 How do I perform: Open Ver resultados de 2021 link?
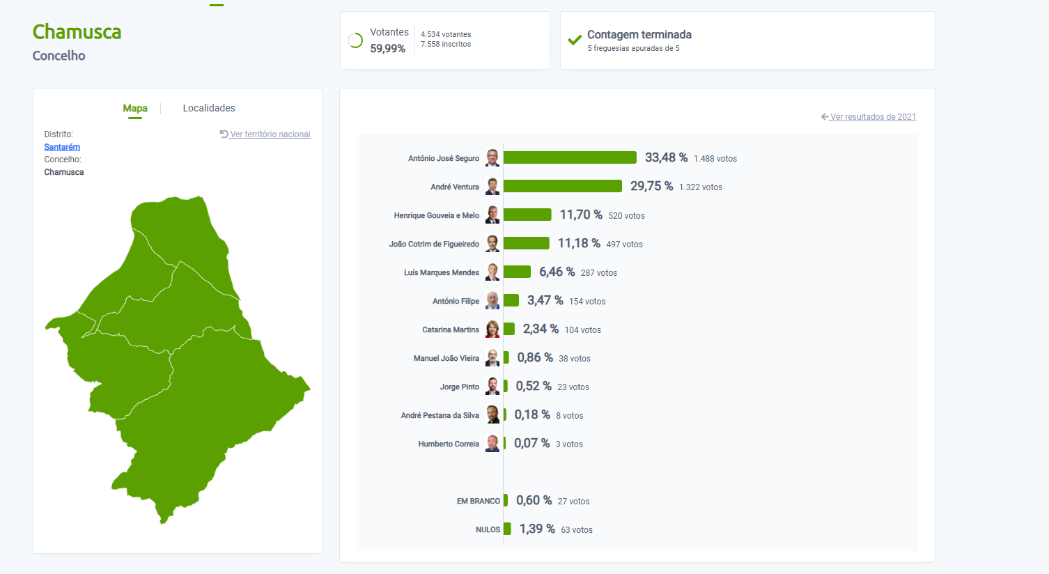tap(873, 117)
